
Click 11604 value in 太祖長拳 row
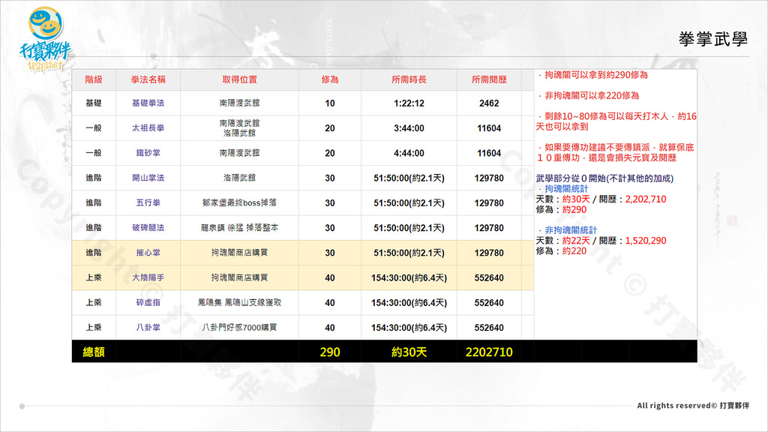(489, 128)
